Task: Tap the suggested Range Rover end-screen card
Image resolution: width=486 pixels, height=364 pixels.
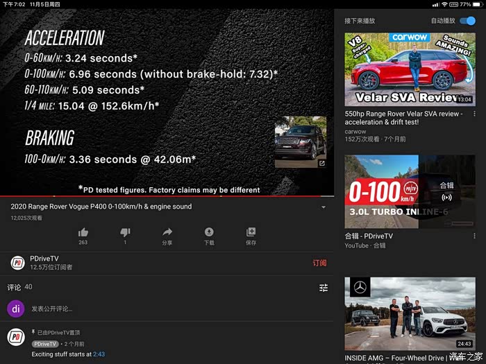Action: (x=300, y=141)
